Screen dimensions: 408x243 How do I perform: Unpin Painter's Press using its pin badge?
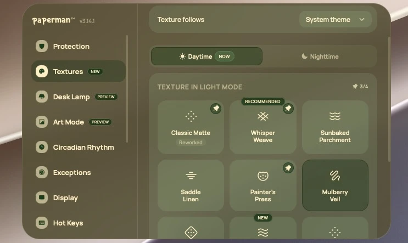point(288,168)
